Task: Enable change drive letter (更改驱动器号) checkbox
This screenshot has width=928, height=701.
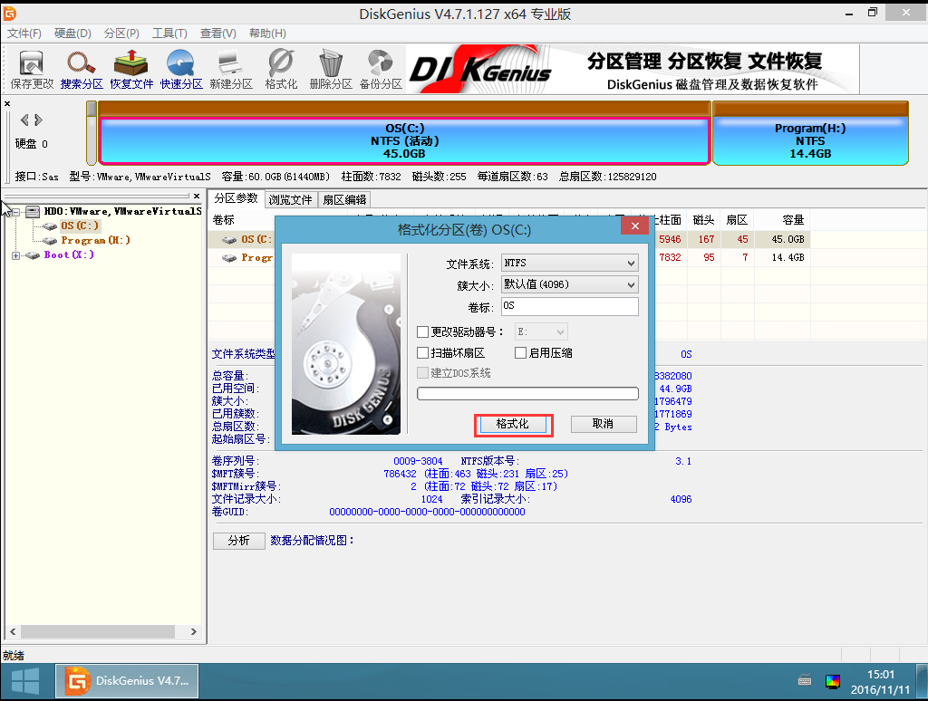Action: pyautogui.click(x=422, y=331)
